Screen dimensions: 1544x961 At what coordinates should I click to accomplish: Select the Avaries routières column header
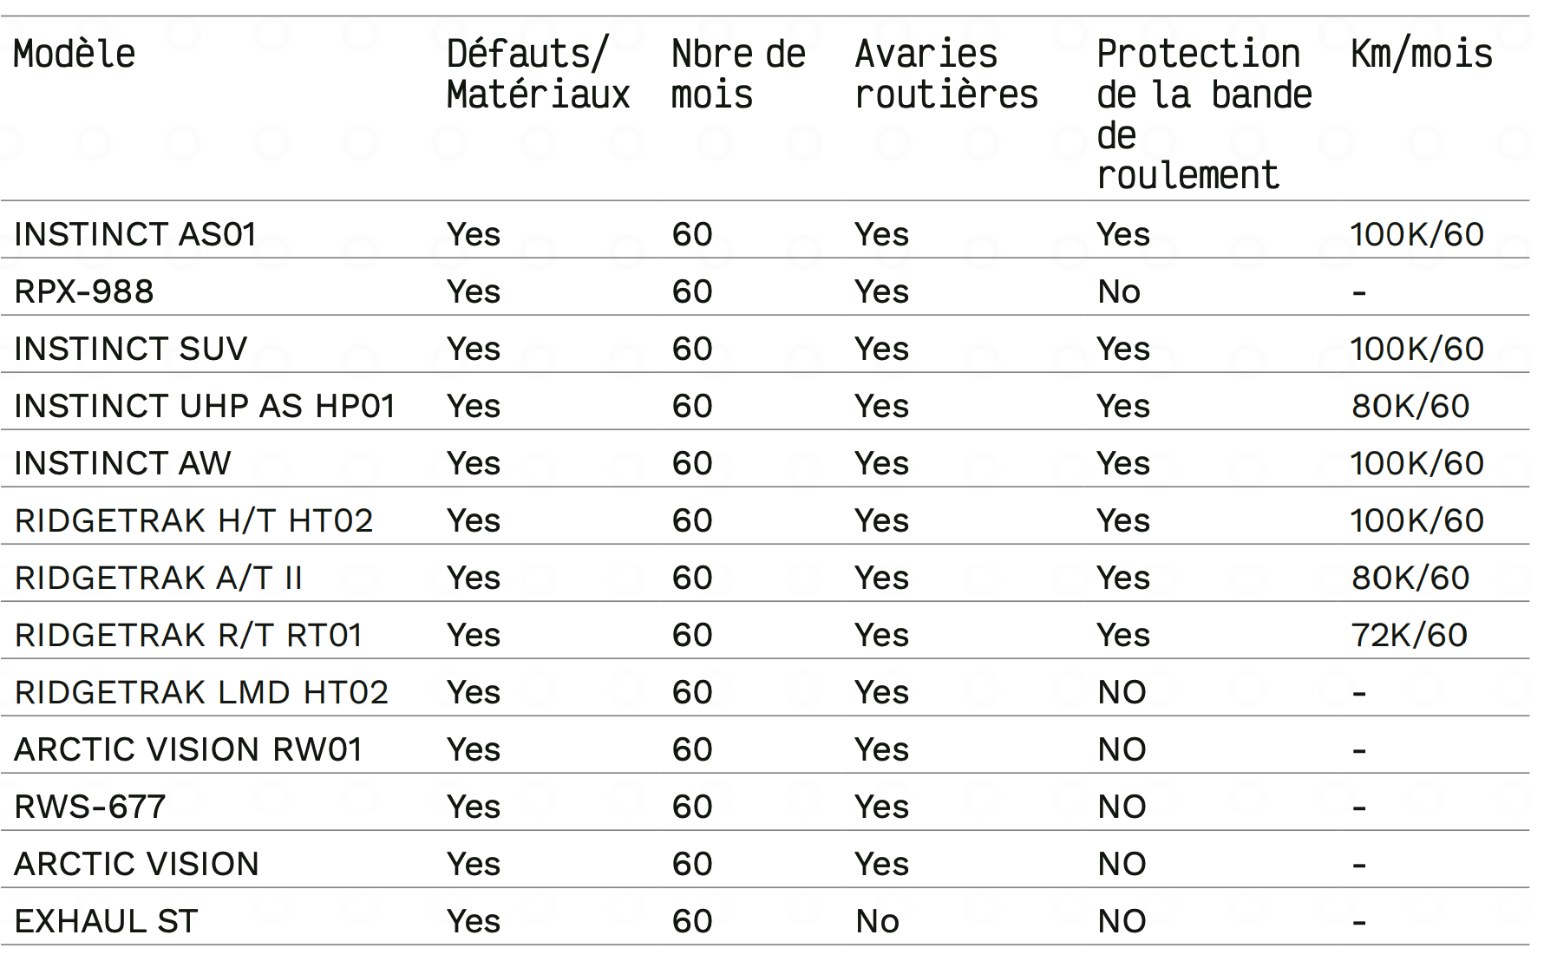click(x=945, y=75)
